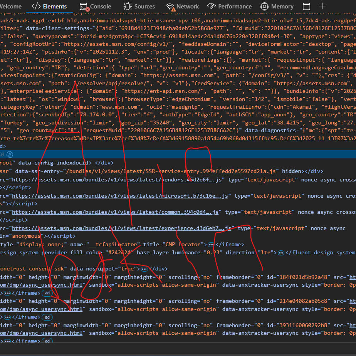
Task: Expand iframe ellipsis under id 184f021d5b92a48 row
Action: click(x=7, y=293)
